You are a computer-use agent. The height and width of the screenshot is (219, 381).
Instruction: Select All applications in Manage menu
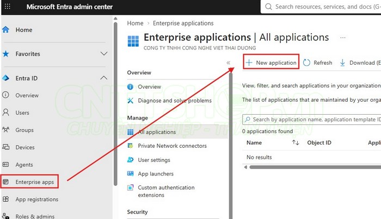click(157, 132)
